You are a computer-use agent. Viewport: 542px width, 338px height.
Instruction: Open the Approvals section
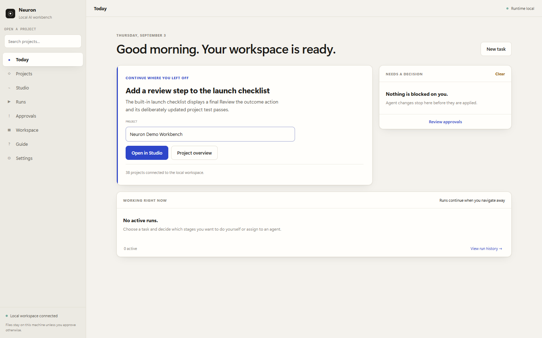43,116
